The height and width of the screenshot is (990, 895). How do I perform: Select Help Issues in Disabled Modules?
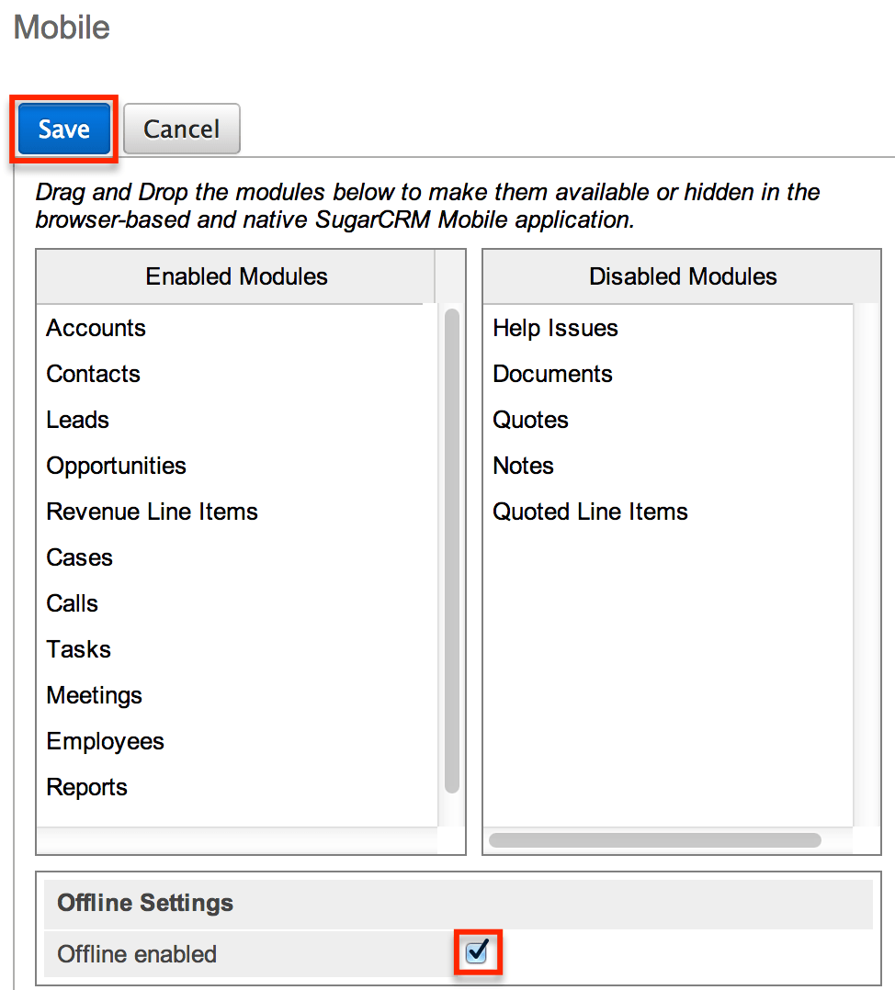click(556, 328)
